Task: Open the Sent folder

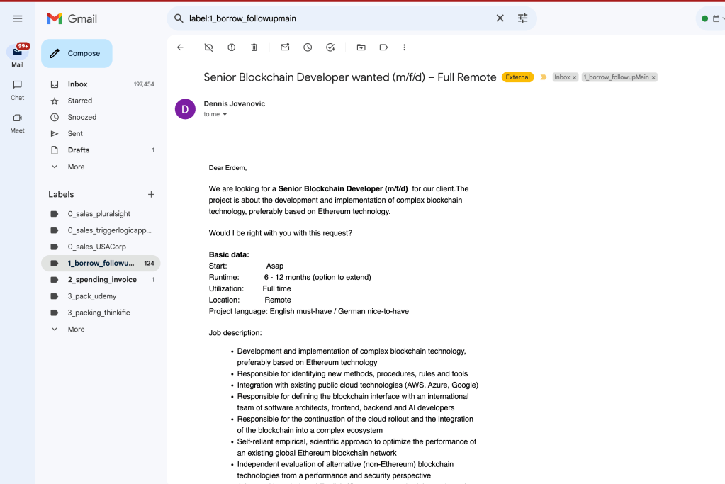Action: point(101,134)
